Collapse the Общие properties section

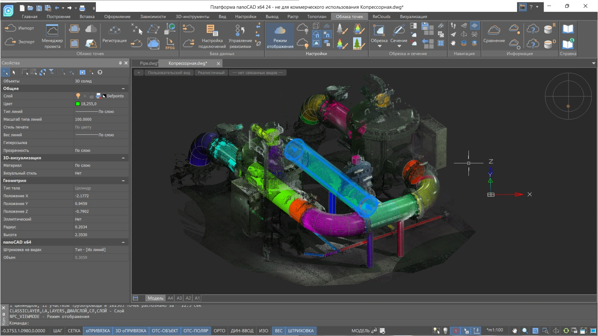tap(123, 89)
